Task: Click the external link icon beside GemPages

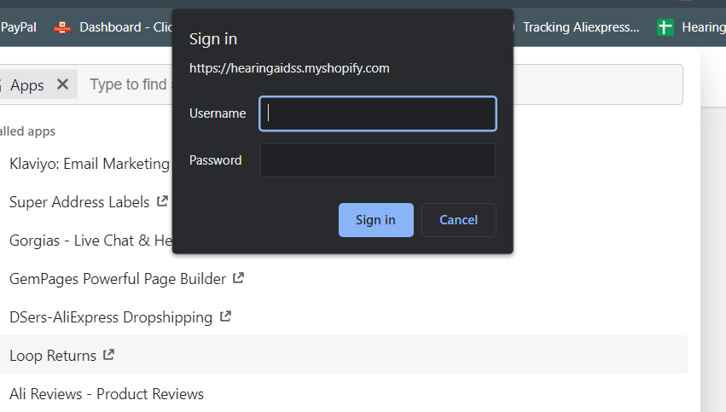Action: [239, 278]
